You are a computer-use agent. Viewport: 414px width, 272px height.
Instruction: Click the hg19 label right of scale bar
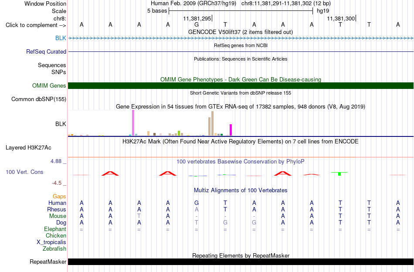tap(323, 11)
